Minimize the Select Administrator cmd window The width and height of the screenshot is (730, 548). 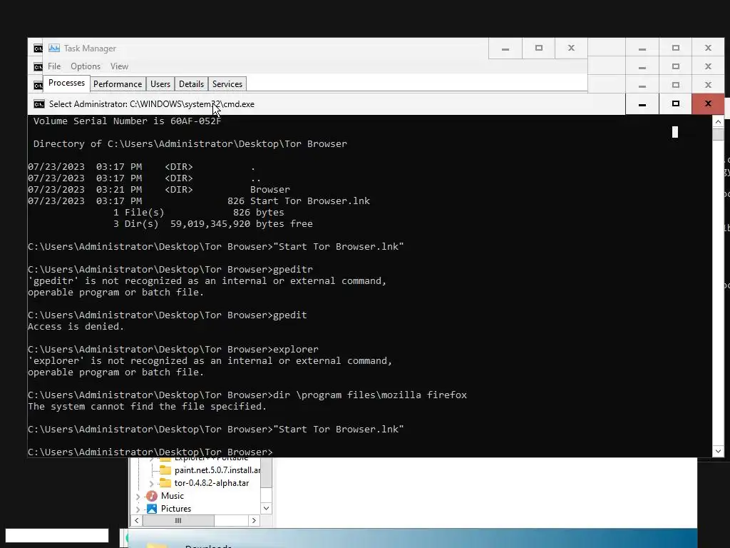642,104
